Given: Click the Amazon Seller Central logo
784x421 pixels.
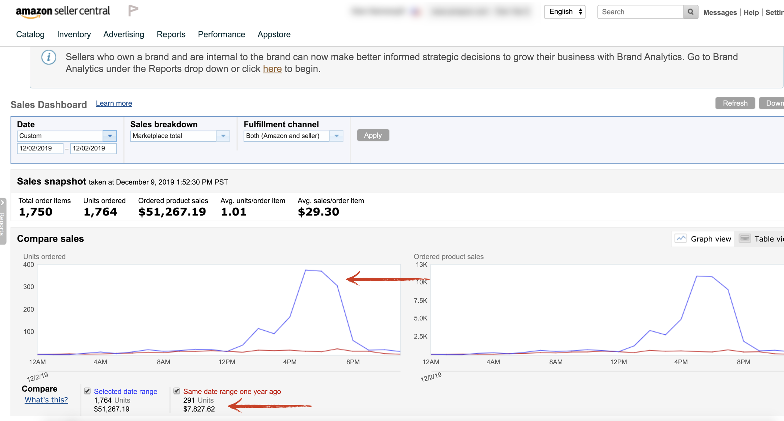Looking at the screenshot, I should pyautogui.click(x=63, y=11).
